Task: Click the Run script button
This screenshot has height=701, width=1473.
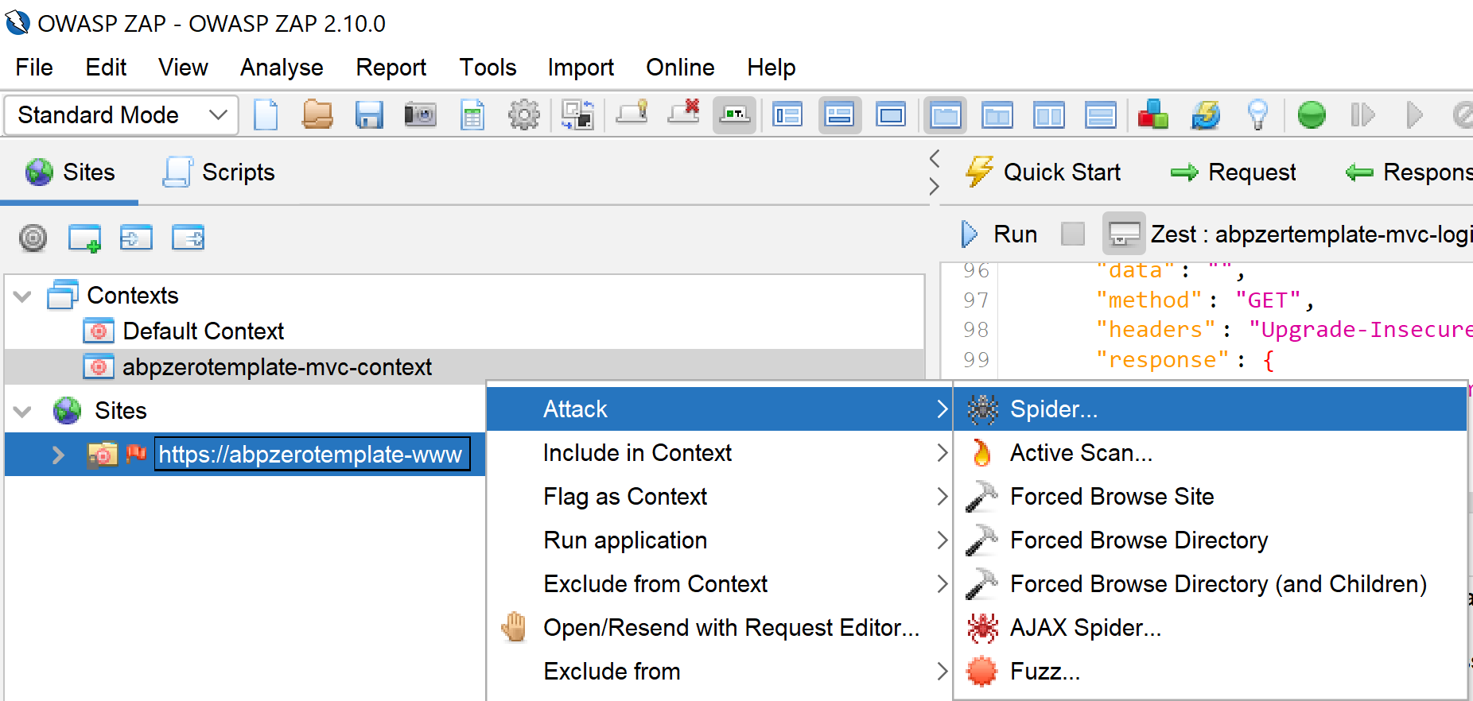Action: [x=1000, y=234]
